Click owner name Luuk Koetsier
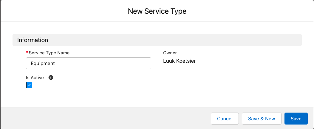Screen dimensions: 314x129 (x=180, y=61)
